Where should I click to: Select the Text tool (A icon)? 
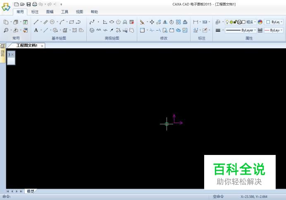36,30
